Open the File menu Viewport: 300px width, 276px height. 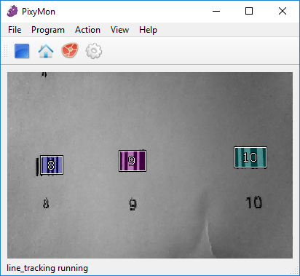pyautogui.click(x=15, y=30)
